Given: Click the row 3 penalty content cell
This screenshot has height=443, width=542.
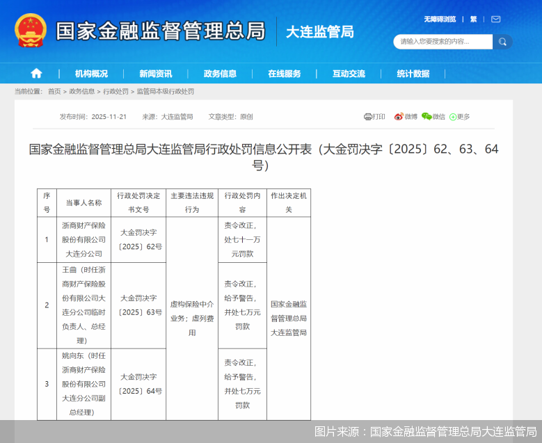Looking at the screenshot, I should point(242,385).
